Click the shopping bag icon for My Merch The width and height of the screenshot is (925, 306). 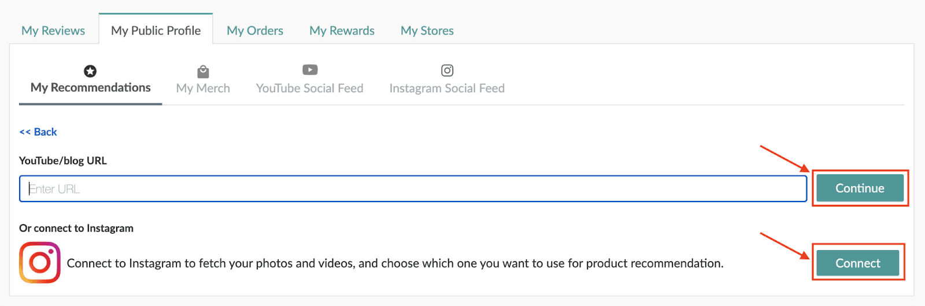[x=203, y=72]
